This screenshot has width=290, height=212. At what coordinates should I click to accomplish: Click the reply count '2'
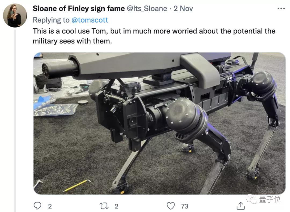[50, 206]
